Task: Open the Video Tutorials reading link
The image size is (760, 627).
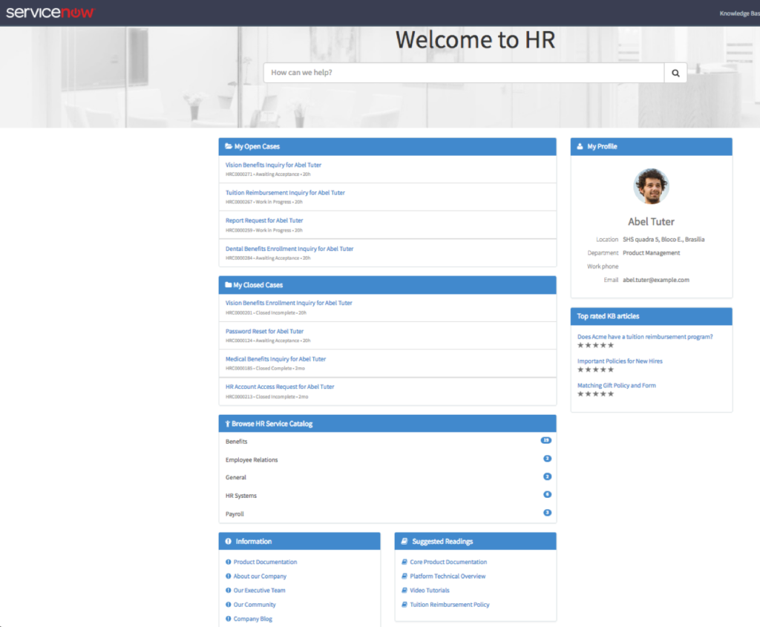Action: [x=430, y=591]
